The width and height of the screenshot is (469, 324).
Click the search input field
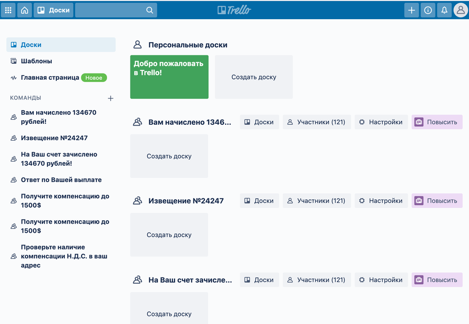click(116, 10)
